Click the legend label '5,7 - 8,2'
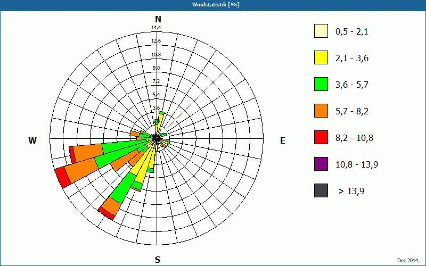Screen dimensions: 426x266 352,112
